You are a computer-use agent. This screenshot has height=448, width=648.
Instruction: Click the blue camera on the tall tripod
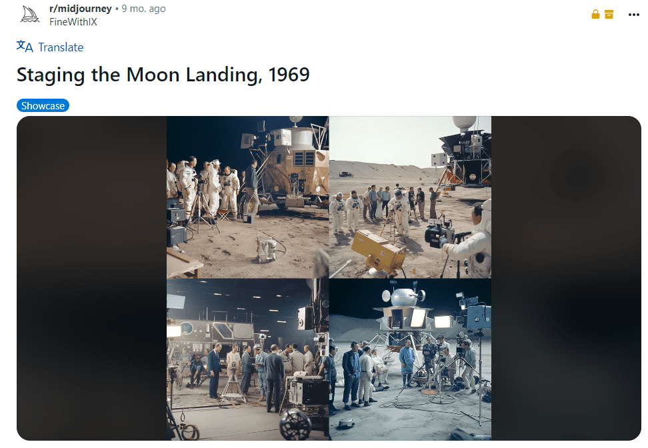point(477,316)
